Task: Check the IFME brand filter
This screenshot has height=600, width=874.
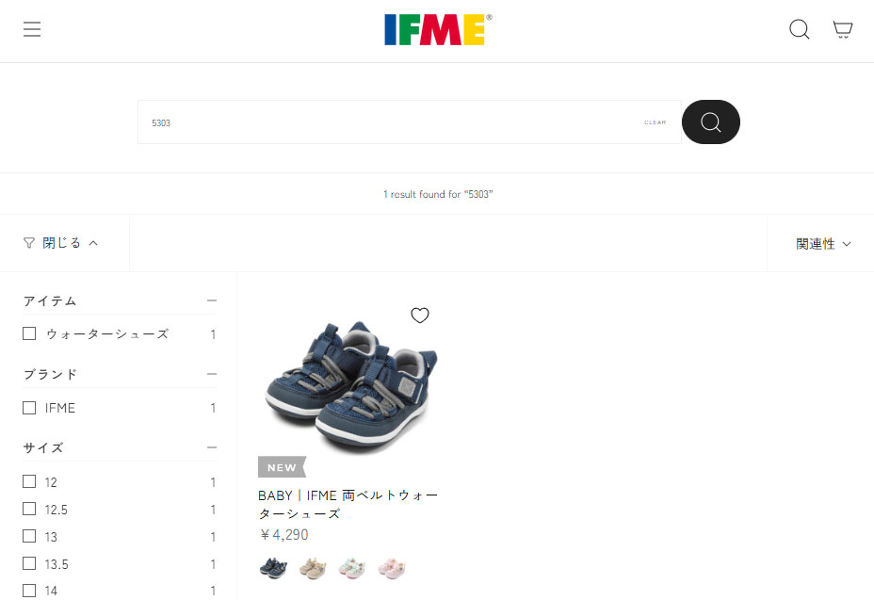Action: click(x=29, y=408)
